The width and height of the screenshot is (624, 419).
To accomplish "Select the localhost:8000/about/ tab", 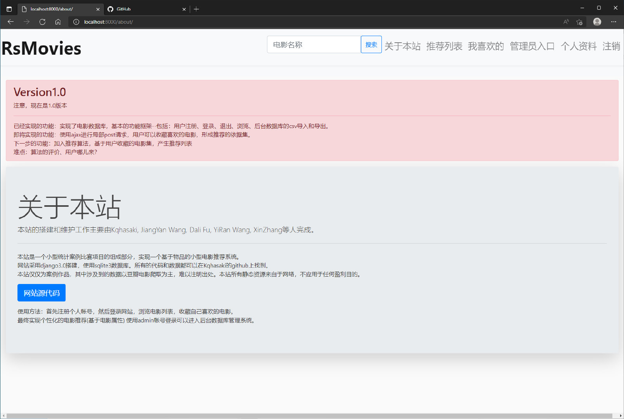I will [x=60, y=9].
